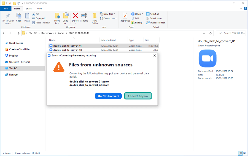Click the Properties icon
The height and width of the screenshot is (156, 248).
[125, 16]
